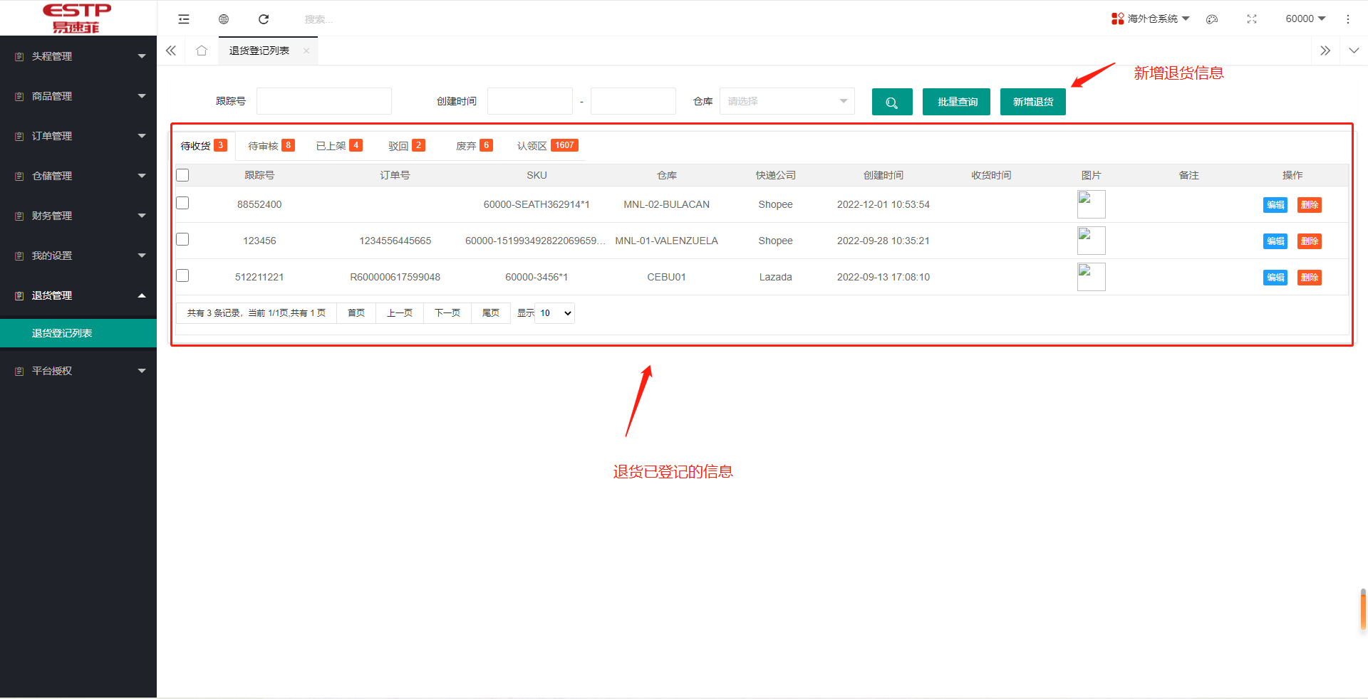Screen dimensions: 1368x699
Task: Switch to the 待审核 tab
Action: point(270,146)
